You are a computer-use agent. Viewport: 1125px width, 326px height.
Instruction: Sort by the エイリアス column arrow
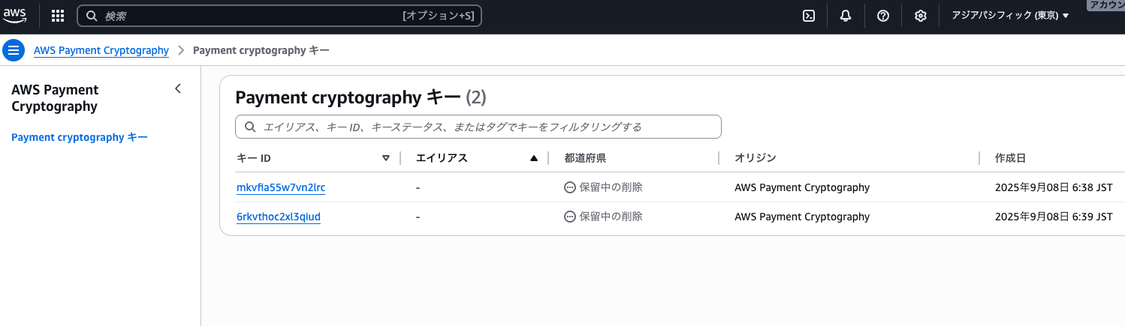[534, 158]
